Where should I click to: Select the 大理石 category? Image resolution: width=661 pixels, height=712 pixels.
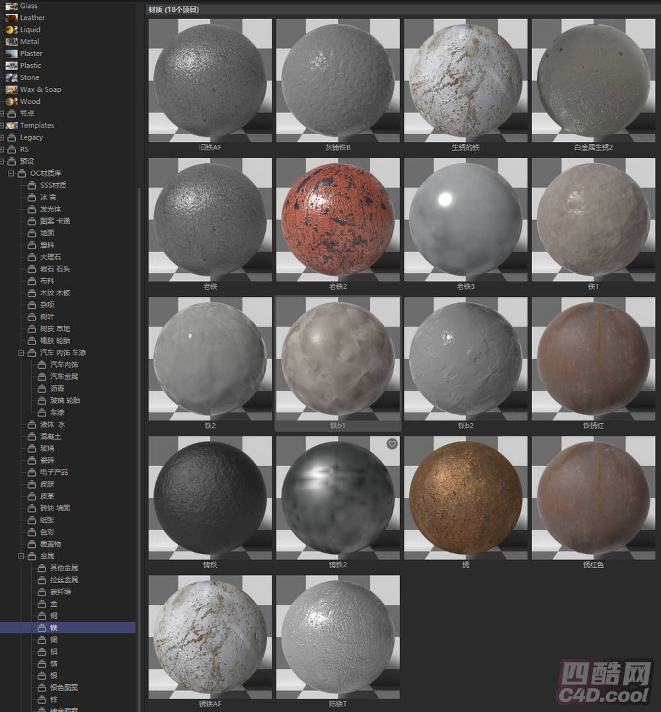[x=50, y=257]
